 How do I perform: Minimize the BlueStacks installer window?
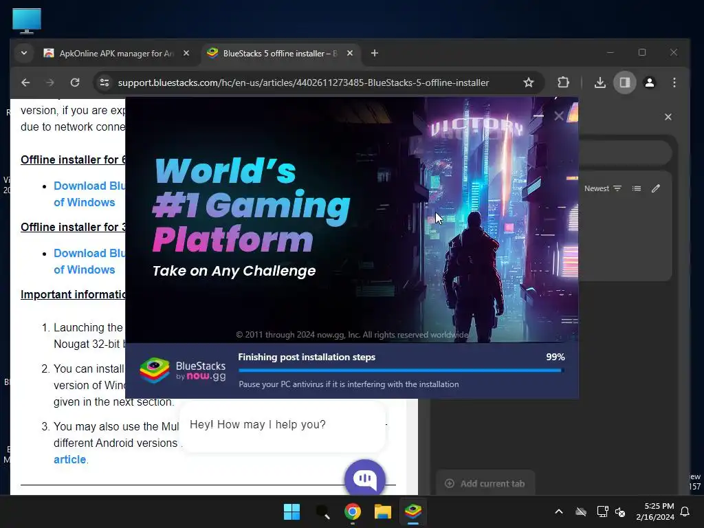point(538,115)
